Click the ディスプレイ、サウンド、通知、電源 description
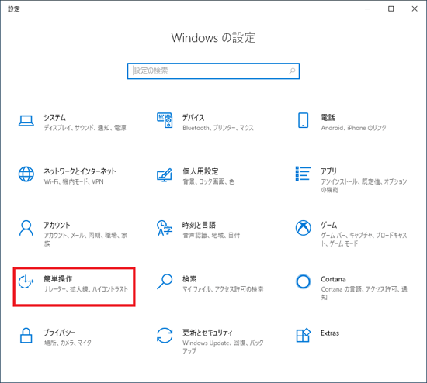 point(85,128)
